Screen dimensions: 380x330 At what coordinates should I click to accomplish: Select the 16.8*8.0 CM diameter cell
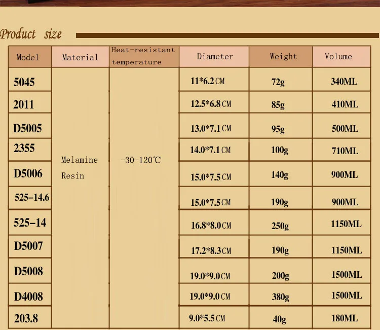tap(214, 223)
